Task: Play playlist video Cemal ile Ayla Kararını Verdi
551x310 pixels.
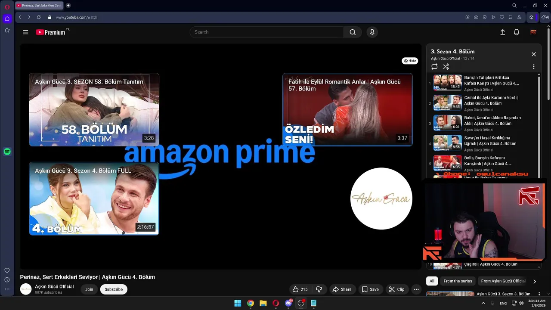Action: [x=483, y=103]
